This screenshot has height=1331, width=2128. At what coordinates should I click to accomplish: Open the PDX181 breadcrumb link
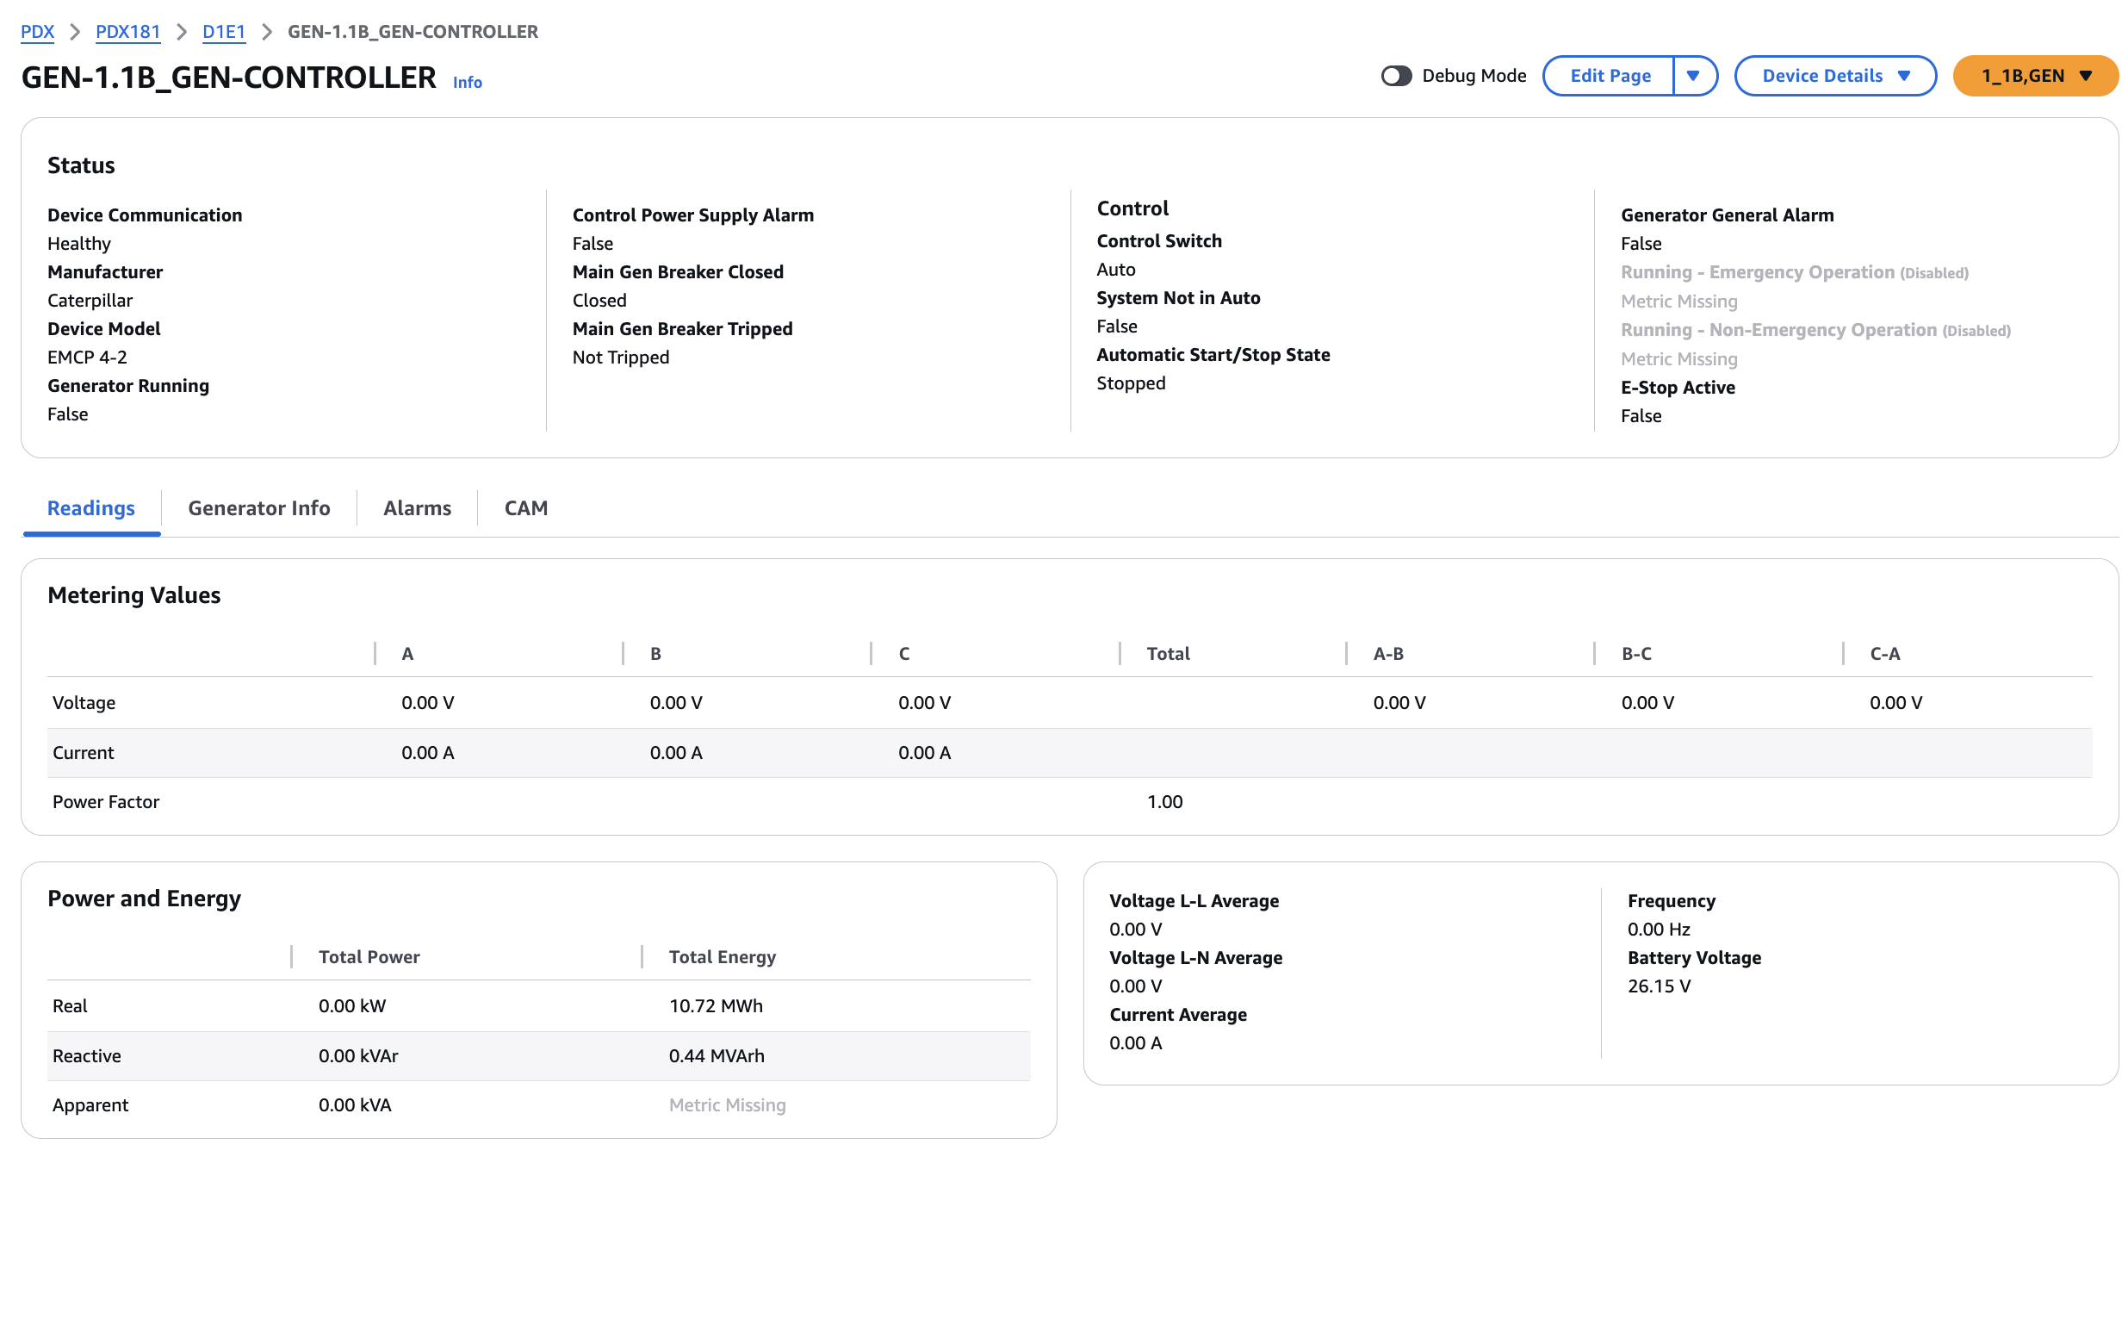click(x=127, y=32)
